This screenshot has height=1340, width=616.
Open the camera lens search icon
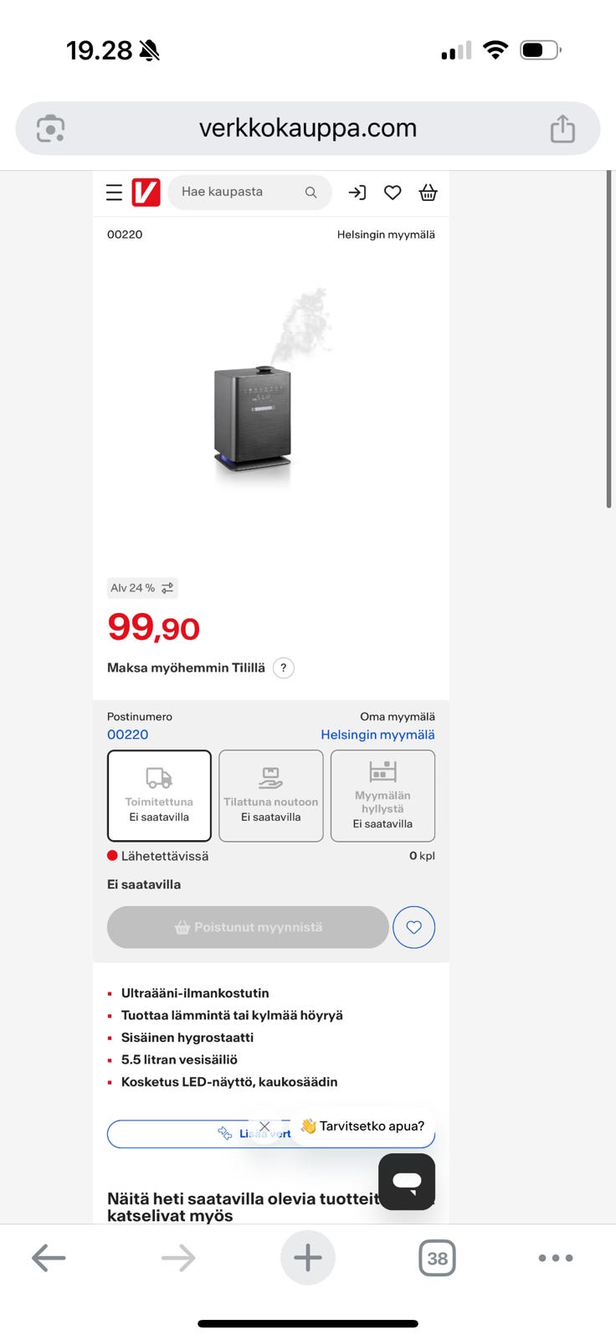50,128
